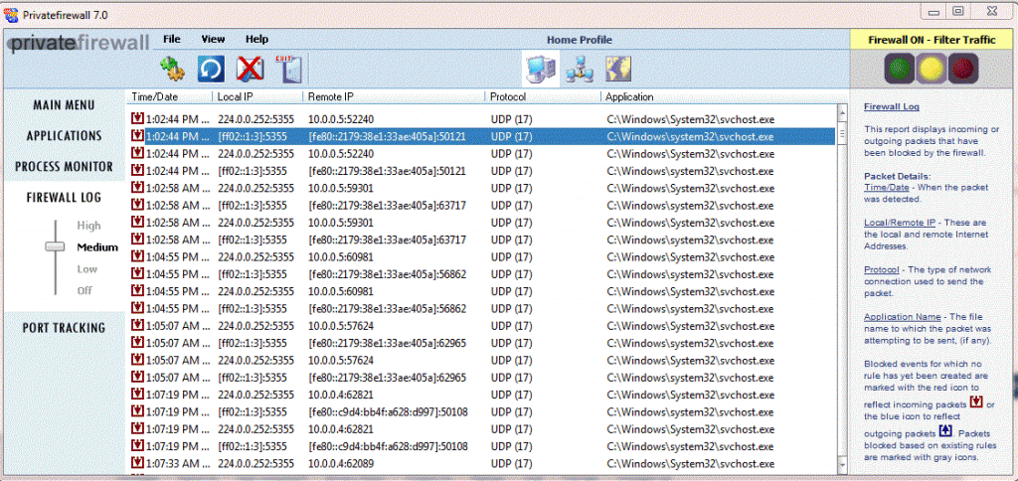Open the Port Tracking section

(64, 328)
